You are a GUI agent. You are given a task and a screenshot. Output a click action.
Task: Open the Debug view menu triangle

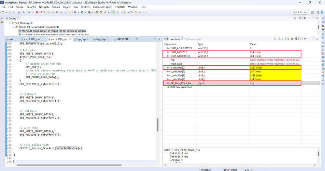(x=310, y=18)
